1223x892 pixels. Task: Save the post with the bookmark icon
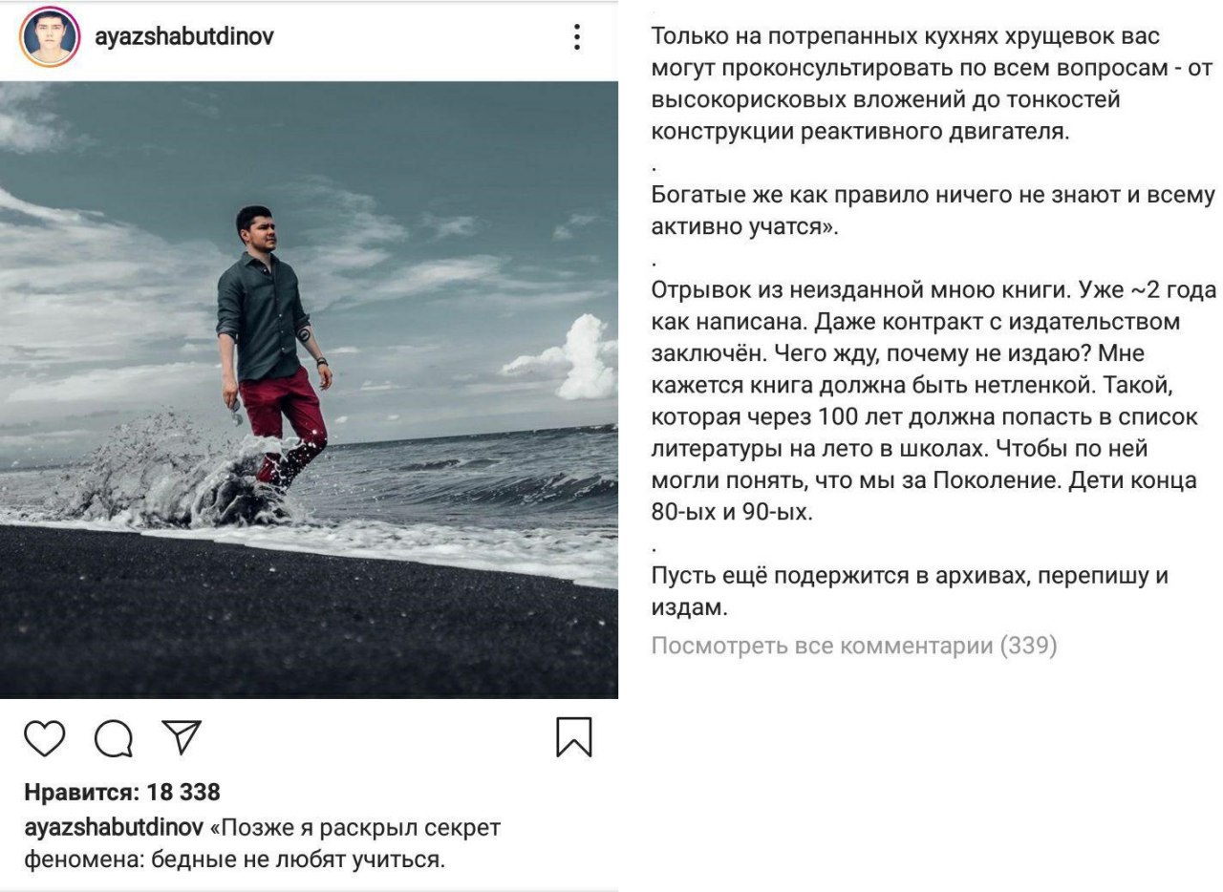pos(574,737)
